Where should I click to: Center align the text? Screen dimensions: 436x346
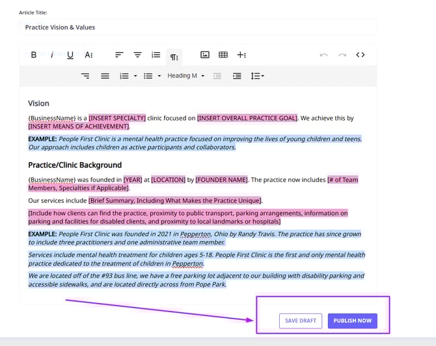coord(137,55)
